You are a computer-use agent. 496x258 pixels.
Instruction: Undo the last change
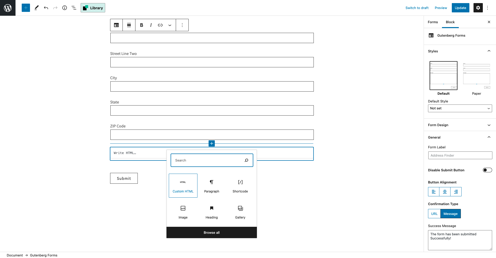tap(46, 8)
